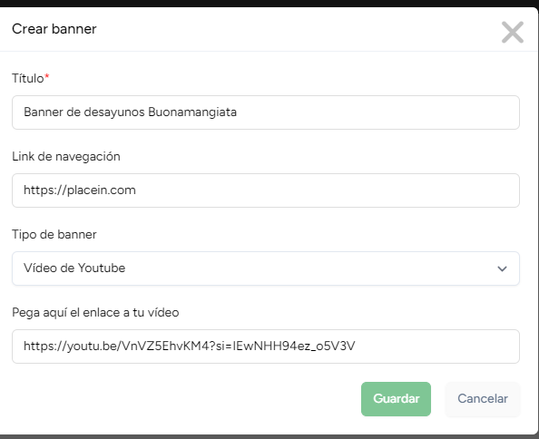Select the Link de navegación input

tap(266, 190)
